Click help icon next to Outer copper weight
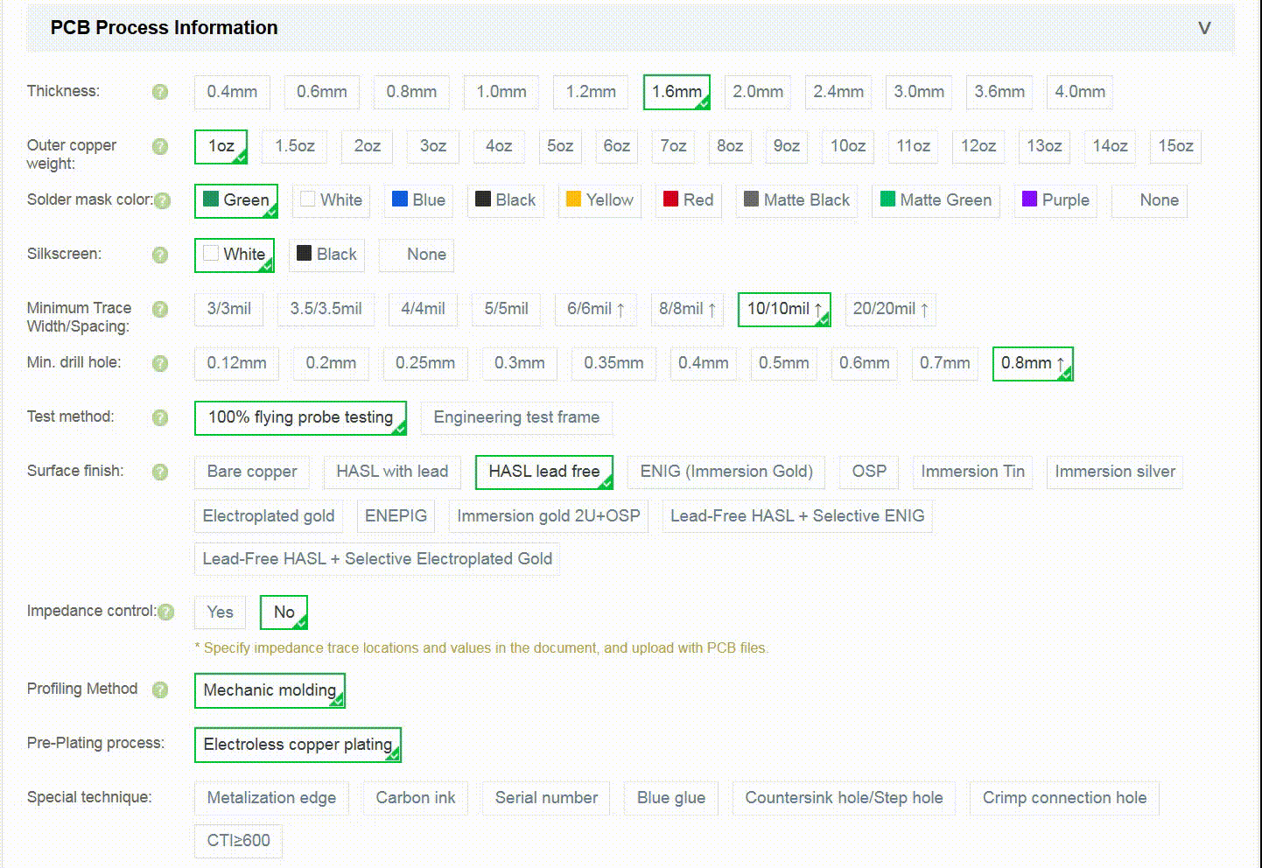 pos(160,146)
